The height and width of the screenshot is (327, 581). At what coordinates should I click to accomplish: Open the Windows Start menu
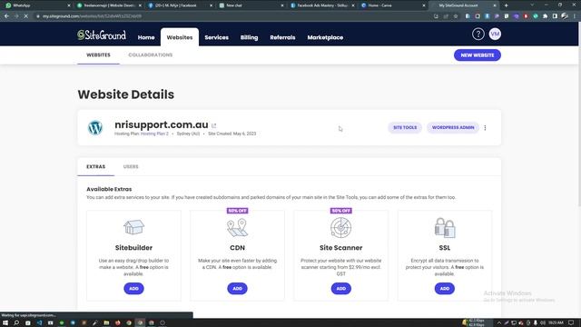click(x=5, y=323)
